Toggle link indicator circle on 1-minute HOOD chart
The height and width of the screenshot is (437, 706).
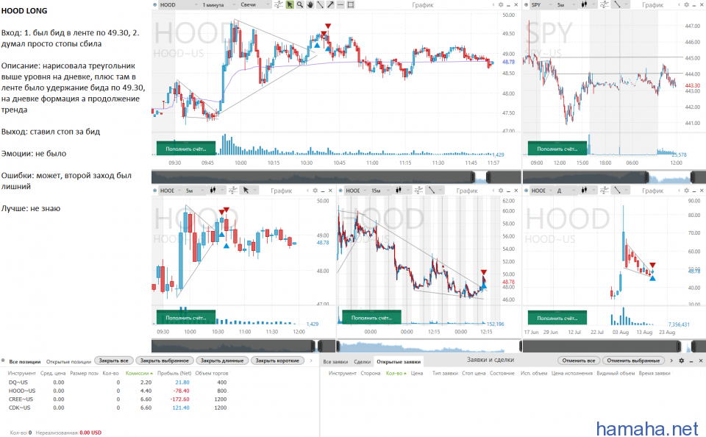[155, 4]
